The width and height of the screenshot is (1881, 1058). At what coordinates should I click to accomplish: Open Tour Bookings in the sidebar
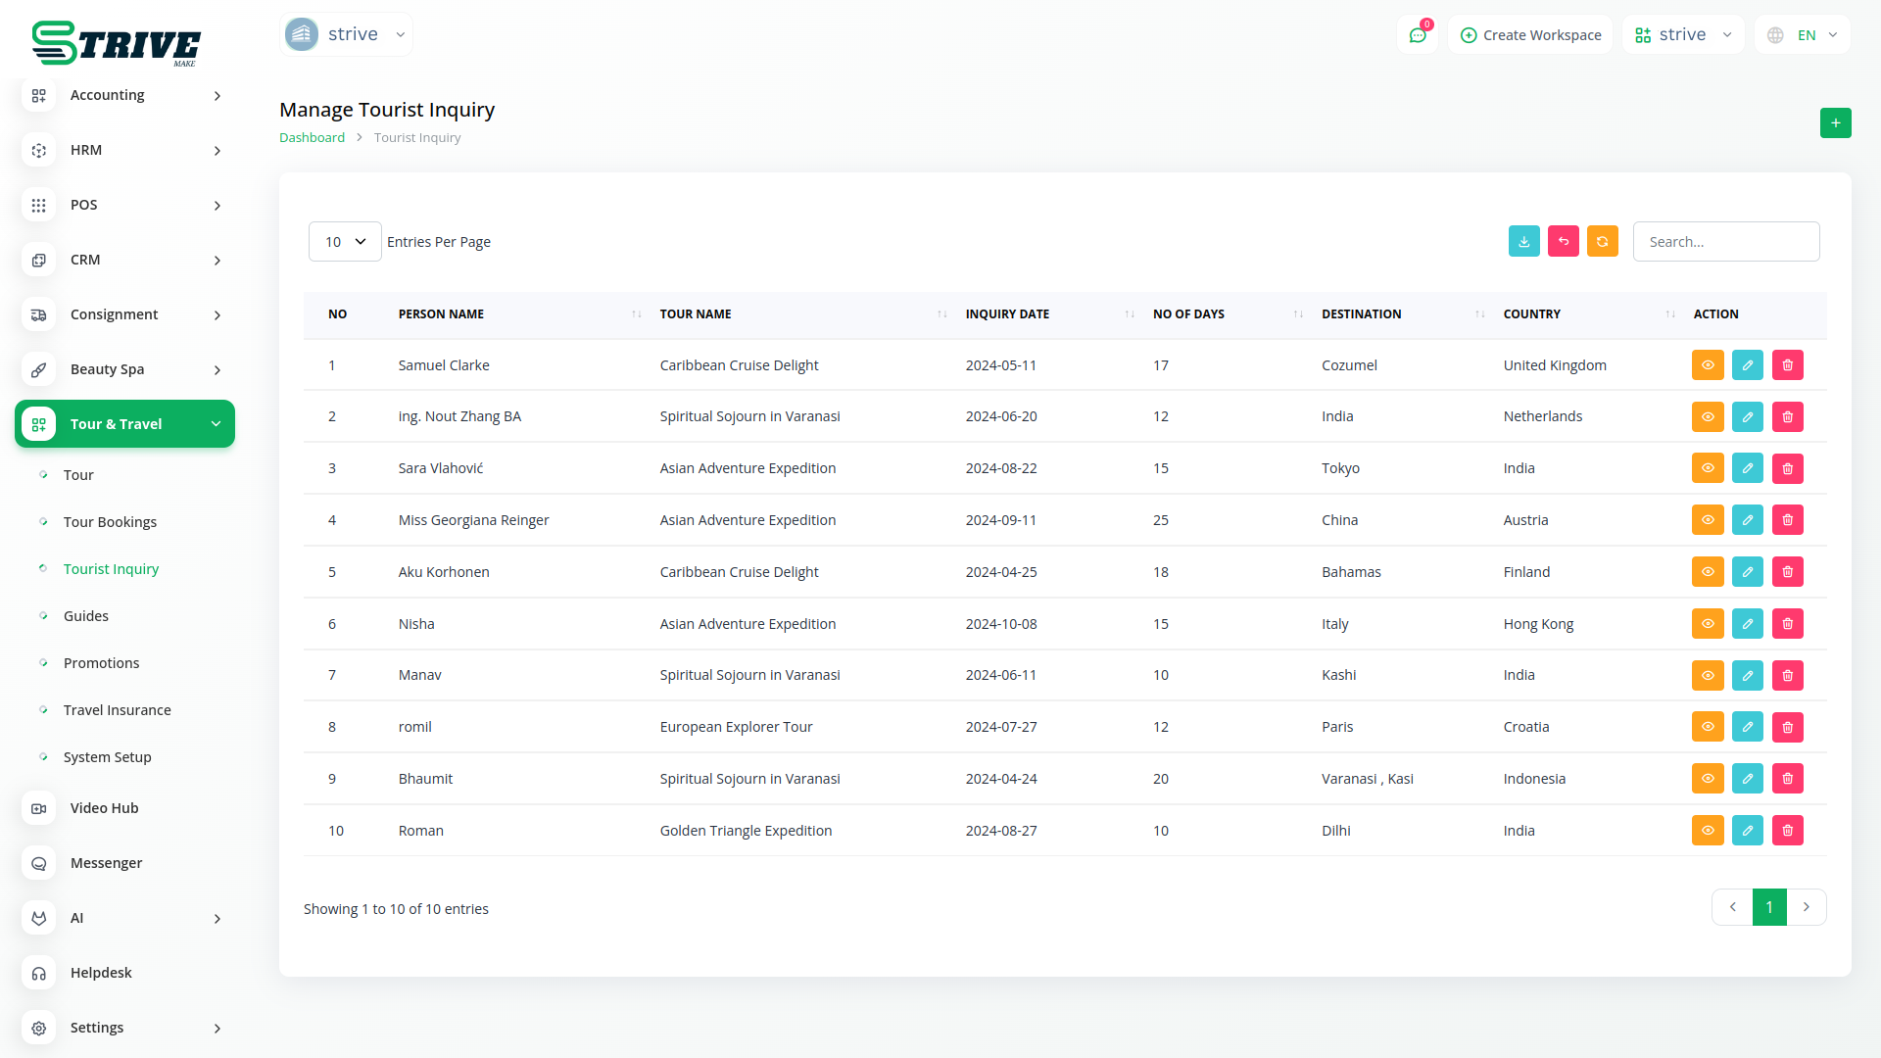110,522
